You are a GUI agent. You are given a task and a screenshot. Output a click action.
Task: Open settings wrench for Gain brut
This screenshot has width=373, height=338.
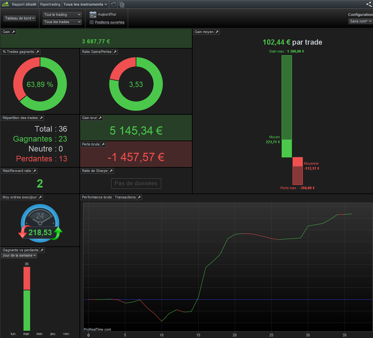pyautogui.click(x=100, y=118)
